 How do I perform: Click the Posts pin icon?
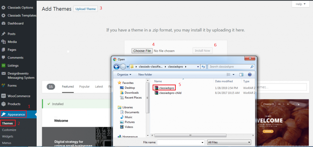(x=3, y=34)
